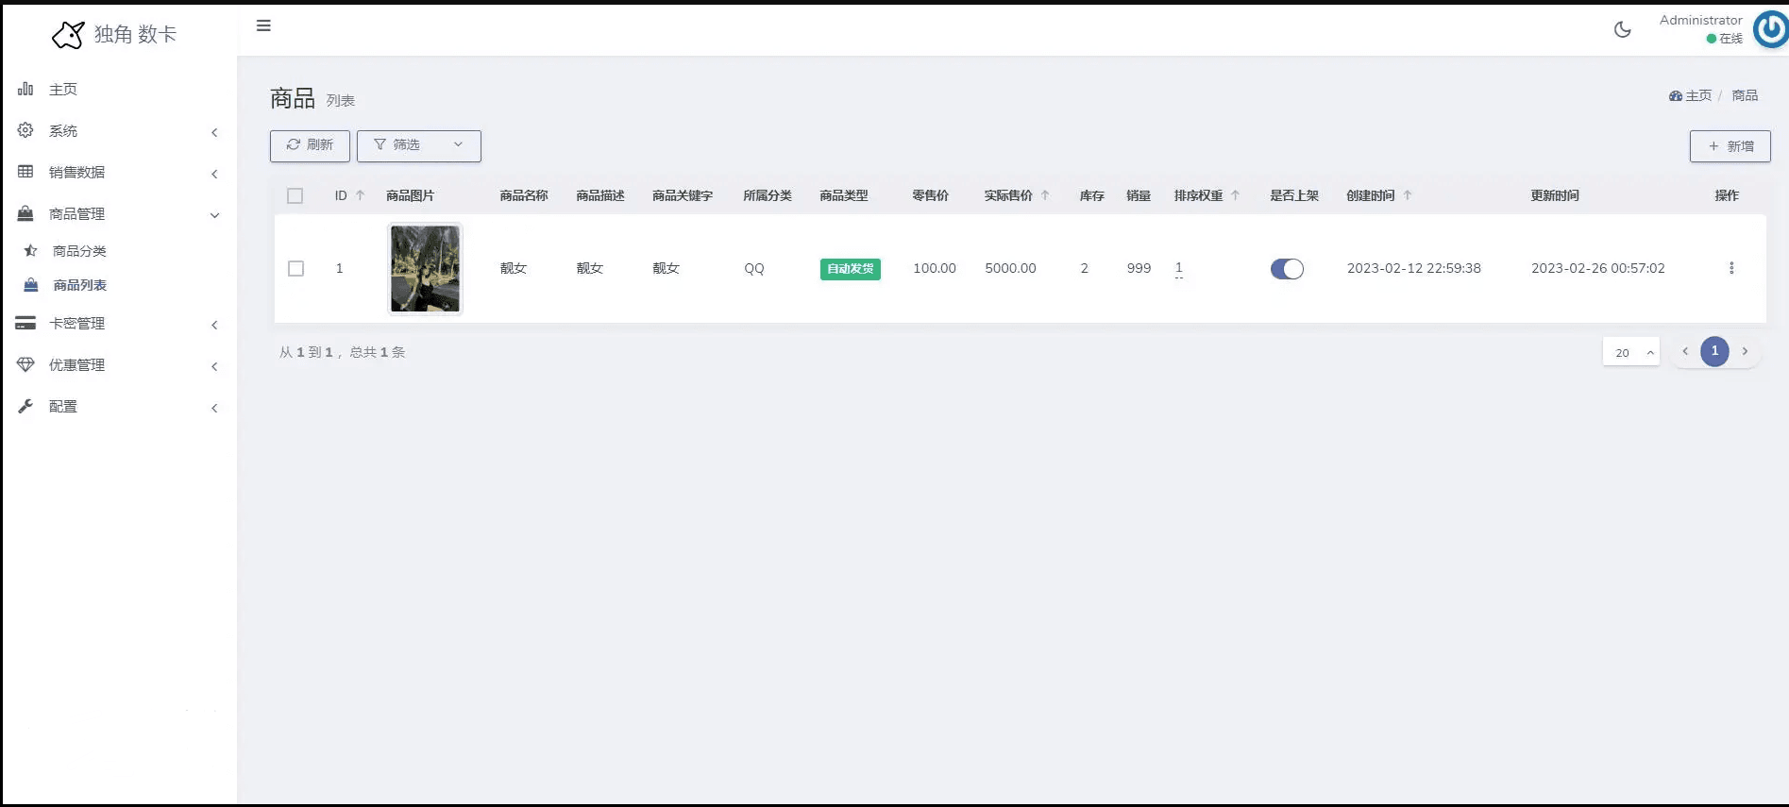Expand the 系统 sidebar menu

[x=118, y=131]
